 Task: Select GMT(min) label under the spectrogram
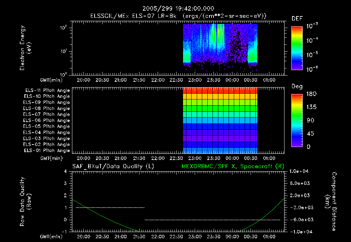tap(51, 80)
